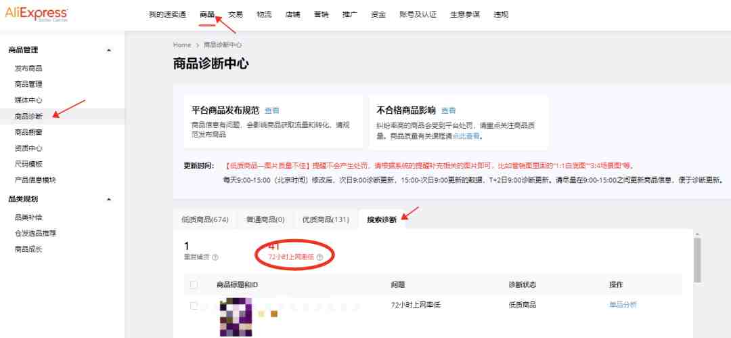Click the scrollbar up arrow of product list
This screenshot has height=338, width=731.
point(697,234)
